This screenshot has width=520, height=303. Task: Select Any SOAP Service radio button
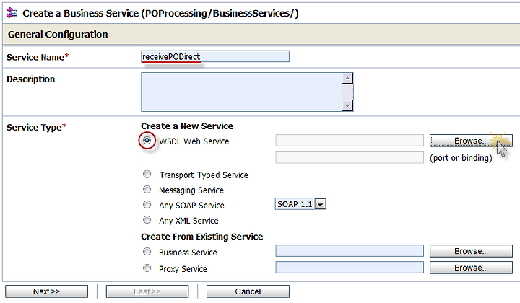[x=147, y=205]
